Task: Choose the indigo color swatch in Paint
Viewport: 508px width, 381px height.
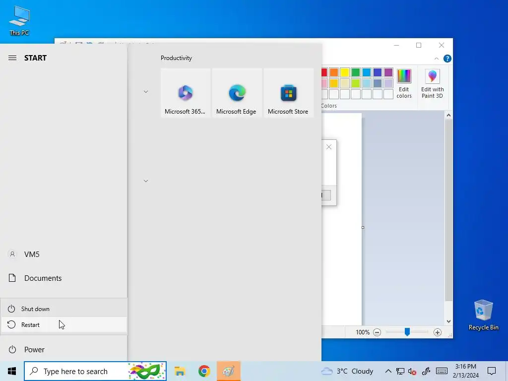Action: [x=378, y=72]
